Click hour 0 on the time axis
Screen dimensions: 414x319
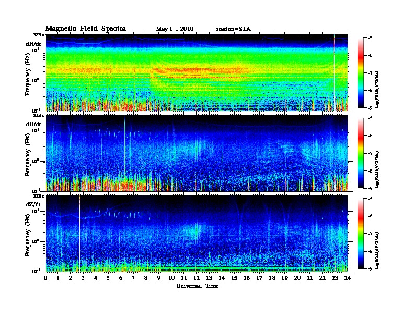click(x=45, y=278)
